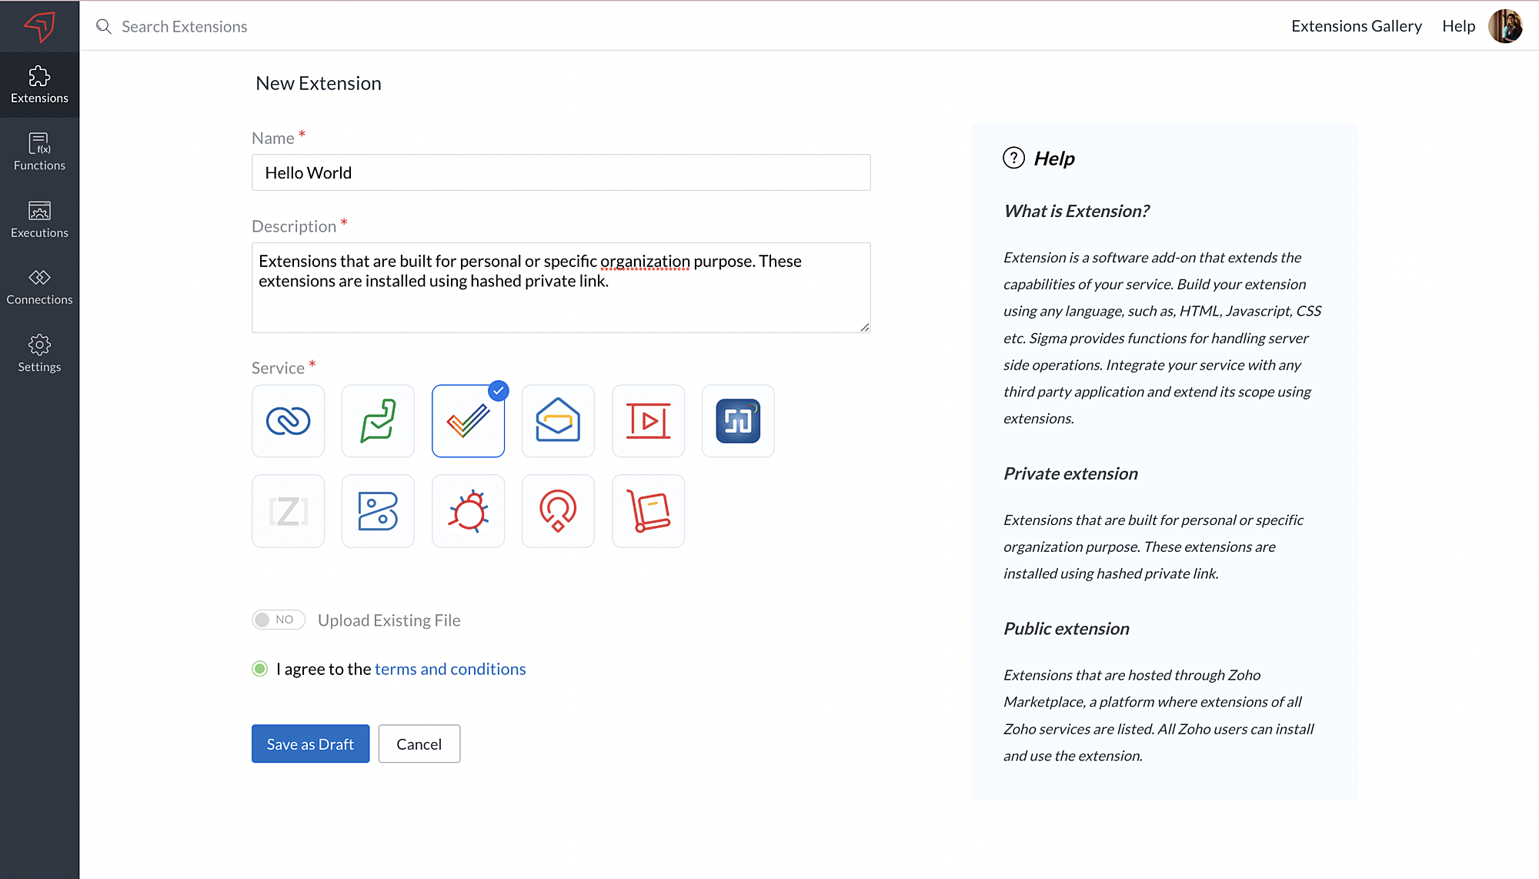Select the red play-screen service icon
The height and width of the screenshot is (879, 1539).
(x=648, y=421)
